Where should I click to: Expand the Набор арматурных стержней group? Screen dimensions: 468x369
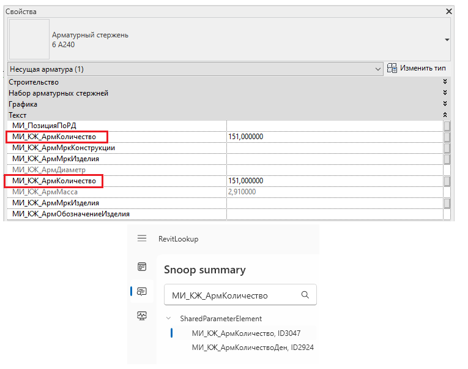point(445,93)
